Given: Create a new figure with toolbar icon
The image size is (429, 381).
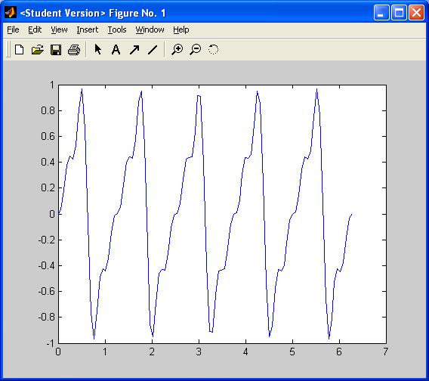Looking at the screenshot, I should (19, 50).
